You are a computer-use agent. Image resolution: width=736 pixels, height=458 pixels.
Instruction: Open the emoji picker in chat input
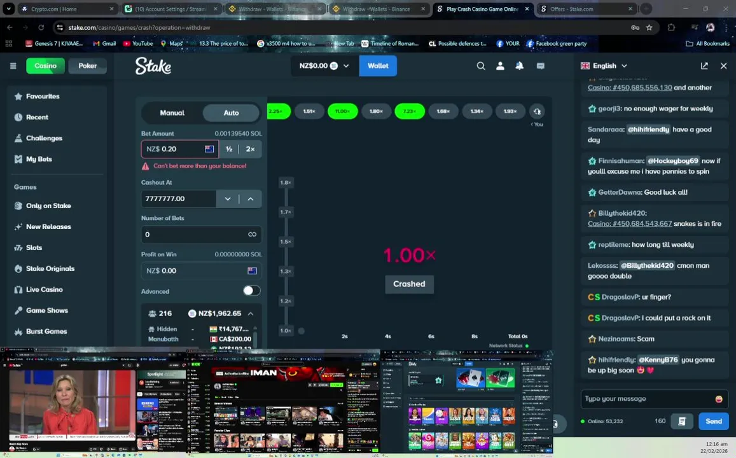click(x=719, y=399)
